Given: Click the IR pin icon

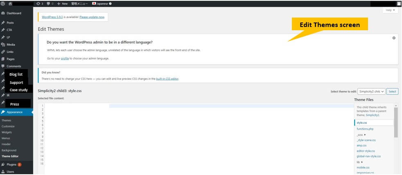Looking at the screenshot, I should pos(3,95).
